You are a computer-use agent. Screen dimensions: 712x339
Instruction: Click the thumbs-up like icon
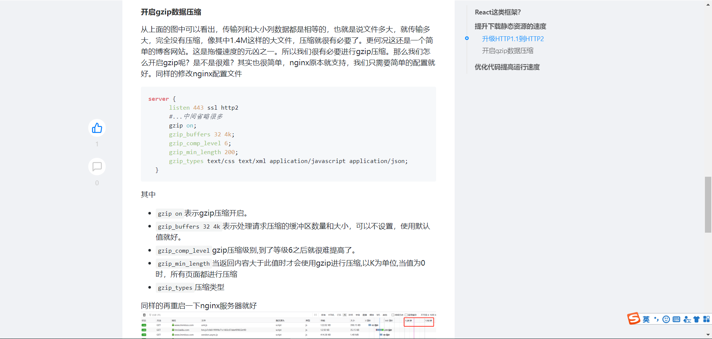[97, 128]
